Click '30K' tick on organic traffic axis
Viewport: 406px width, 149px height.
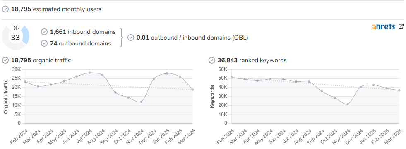pyautogui.click(x=16, y=69)
